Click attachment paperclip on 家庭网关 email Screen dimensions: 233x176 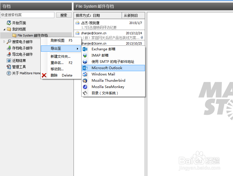coord(142,37)
